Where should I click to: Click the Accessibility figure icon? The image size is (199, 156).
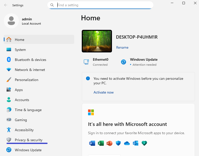pyautogui.click(x=9, y=130)
